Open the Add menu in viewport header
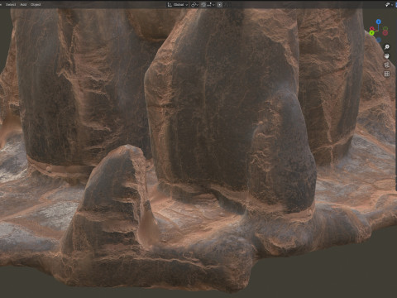 tap(23, 4)
